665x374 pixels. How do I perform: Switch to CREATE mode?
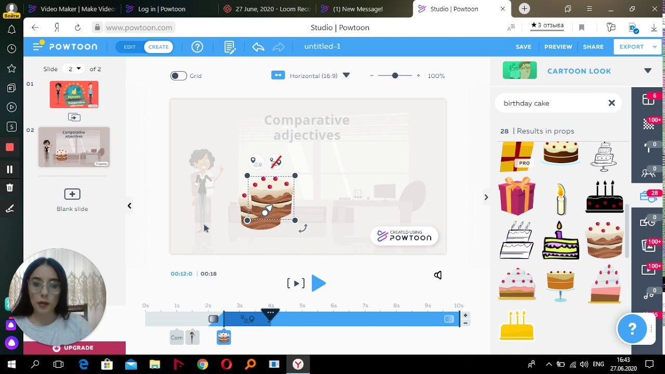tap(158, 47)
